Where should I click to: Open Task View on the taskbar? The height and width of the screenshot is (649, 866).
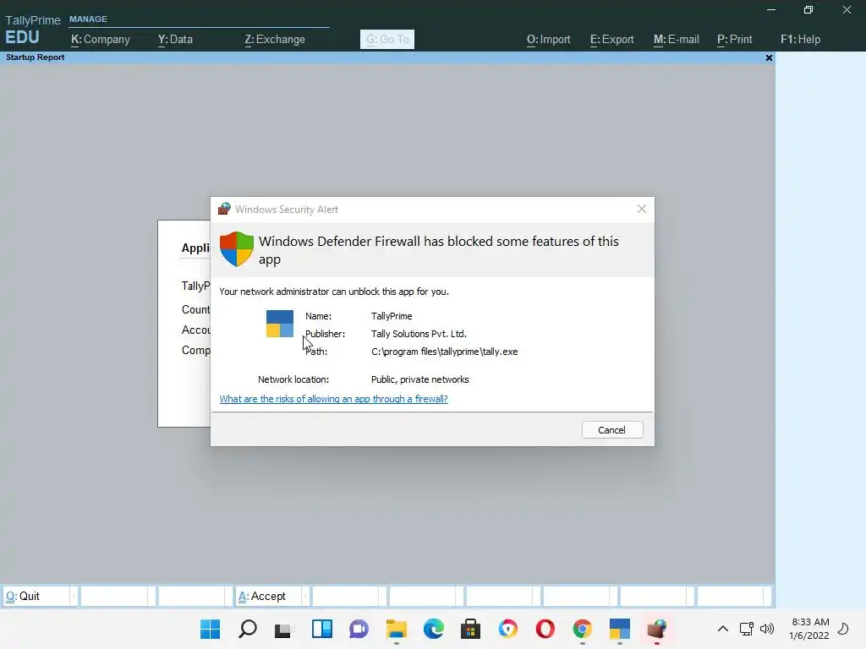click(282, 629)
